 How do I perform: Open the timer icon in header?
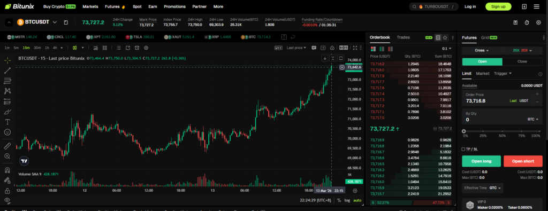[x=527, y=22]
